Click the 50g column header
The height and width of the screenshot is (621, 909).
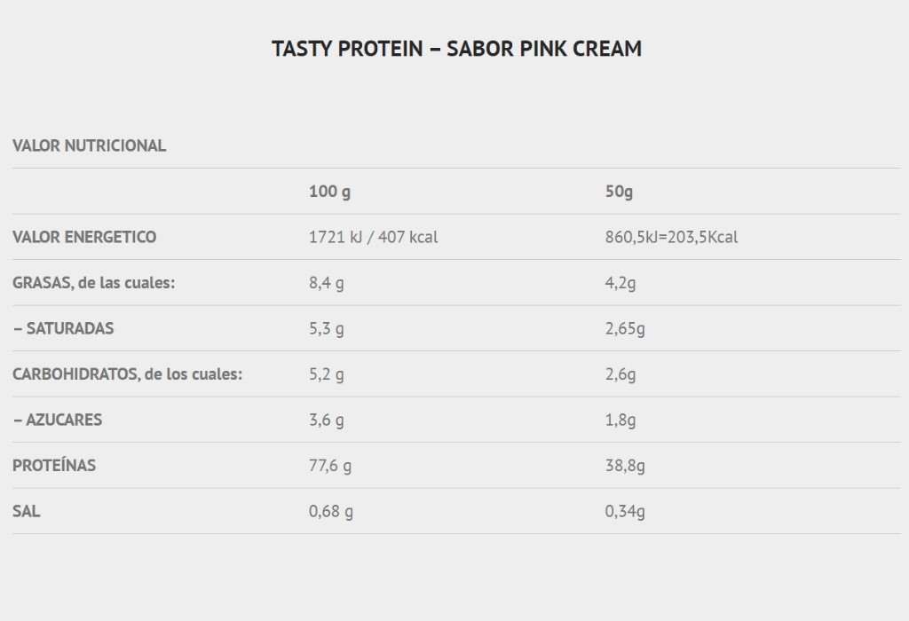point(619,191)
